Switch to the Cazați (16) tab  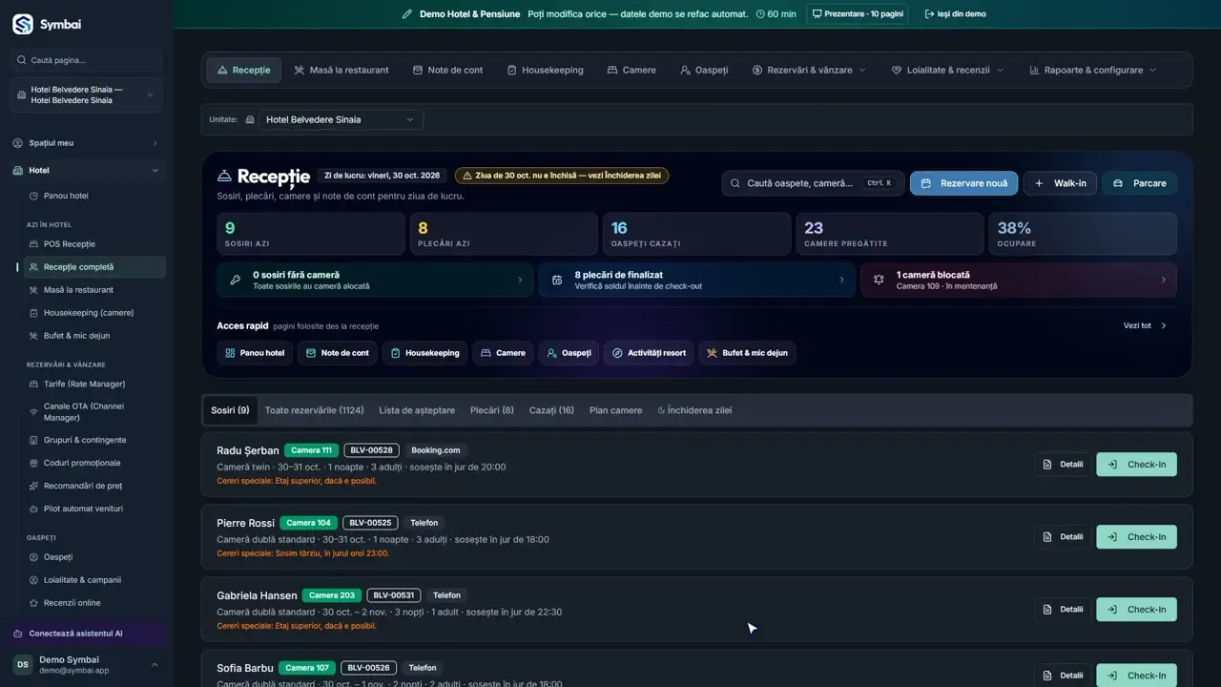click(x=551, y=410)
